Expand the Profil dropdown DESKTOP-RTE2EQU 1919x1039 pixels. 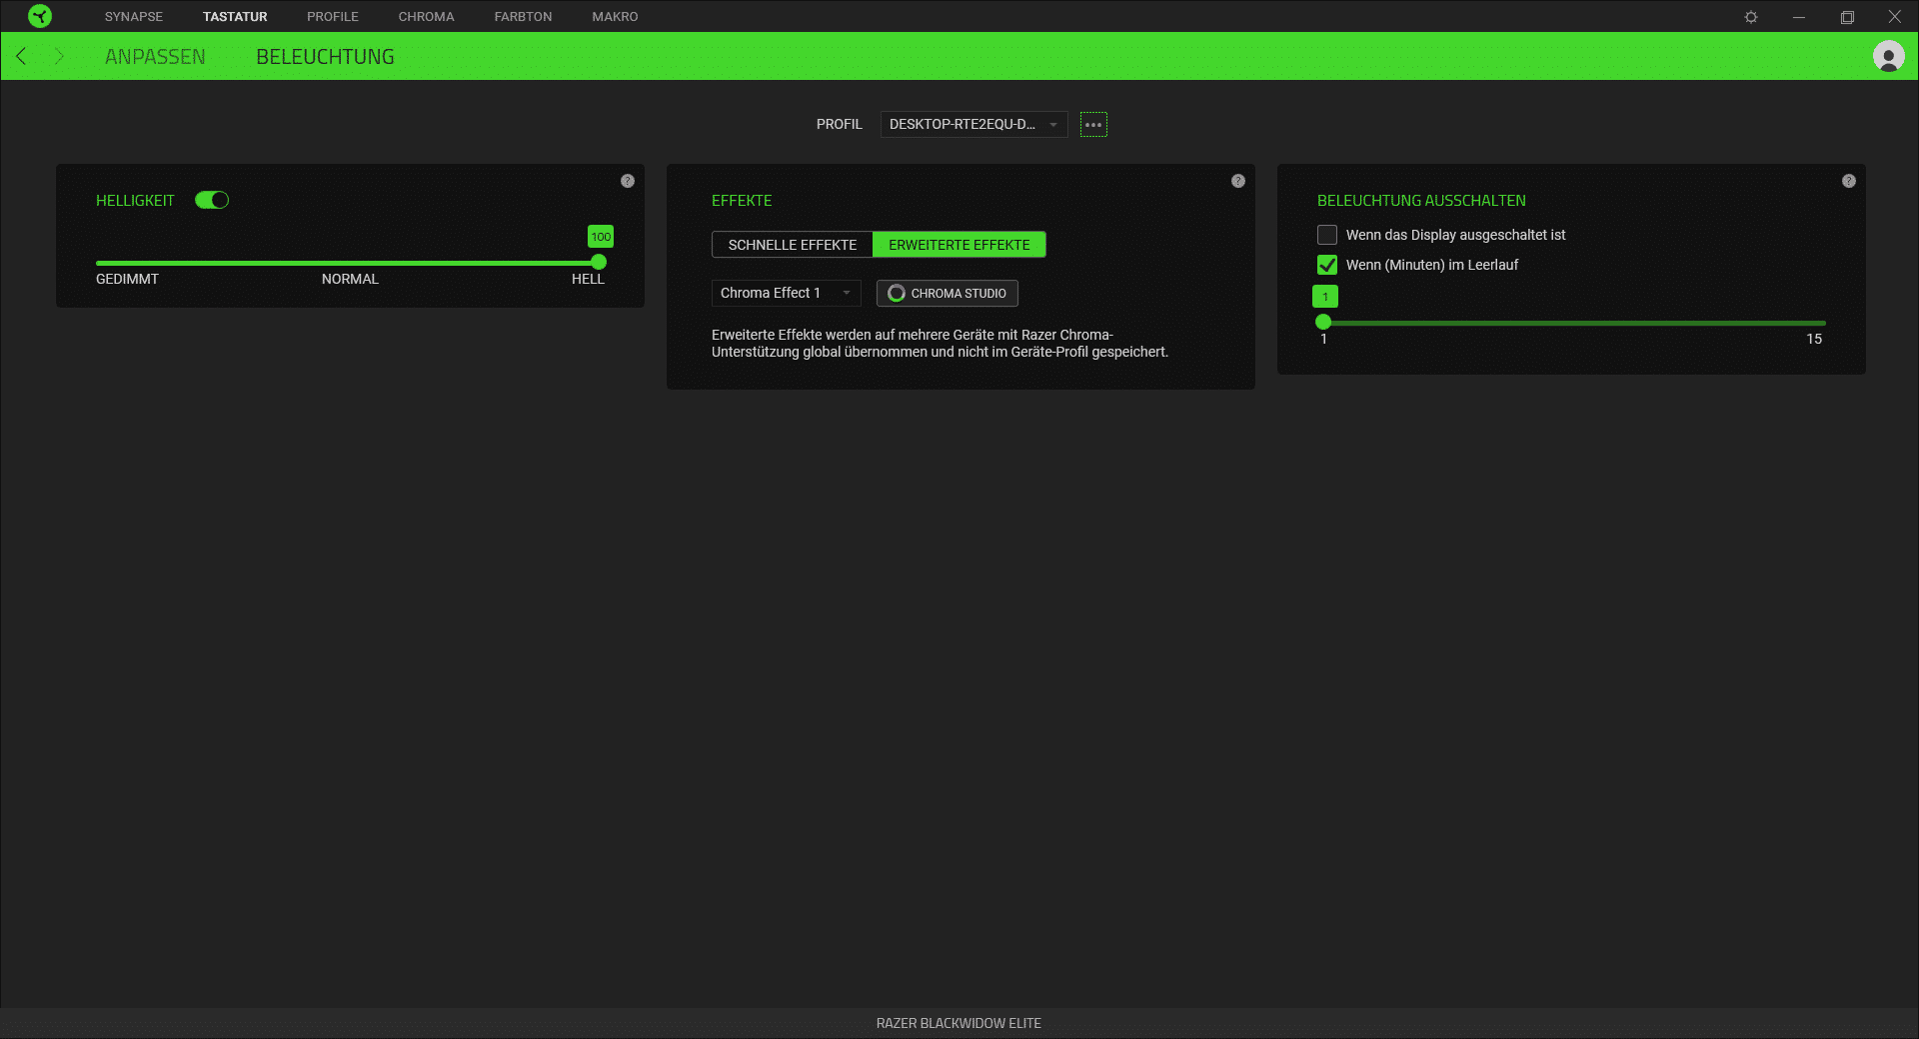[973, 125]
